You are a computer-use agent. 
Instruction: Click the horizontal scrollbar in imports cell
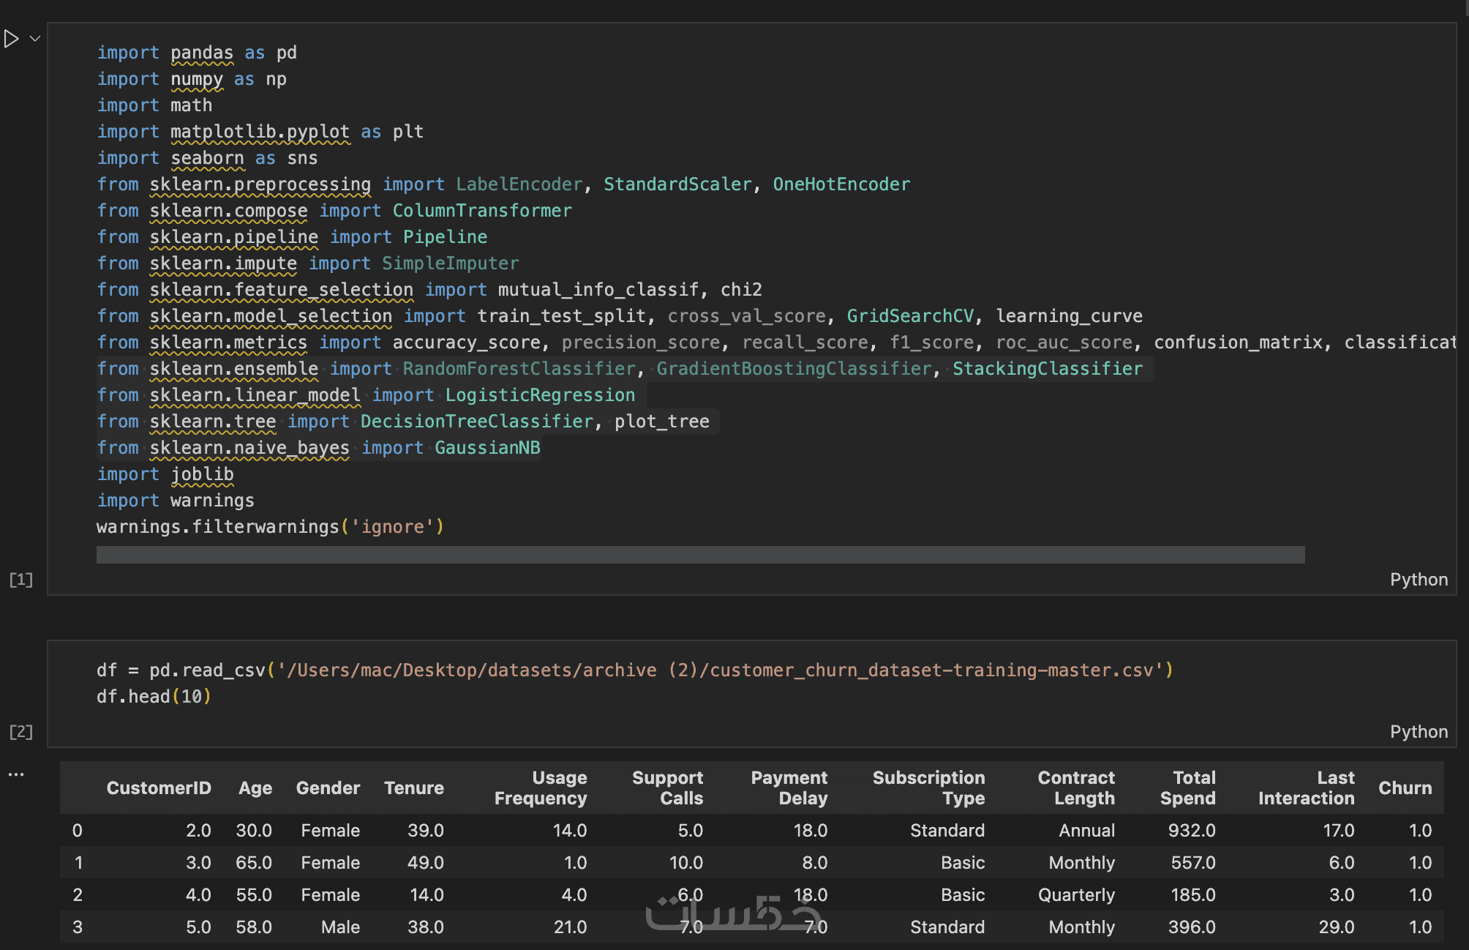700,555
